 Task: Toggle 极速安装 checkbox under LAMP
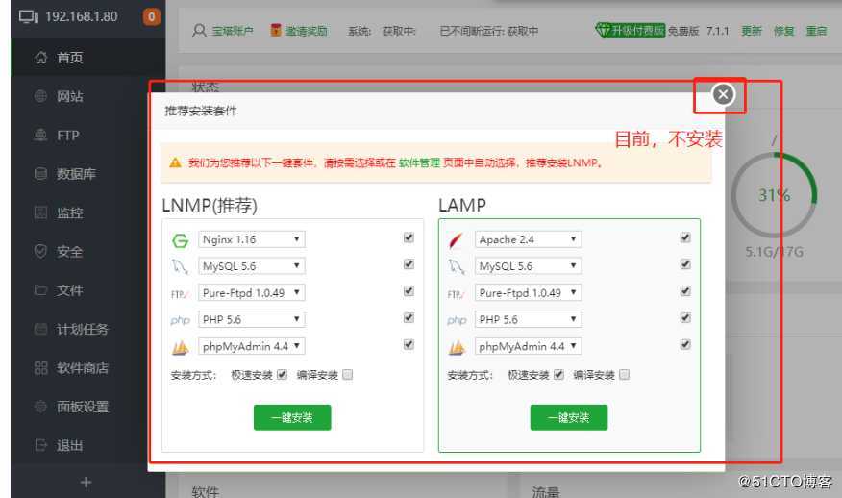[558, 374]
